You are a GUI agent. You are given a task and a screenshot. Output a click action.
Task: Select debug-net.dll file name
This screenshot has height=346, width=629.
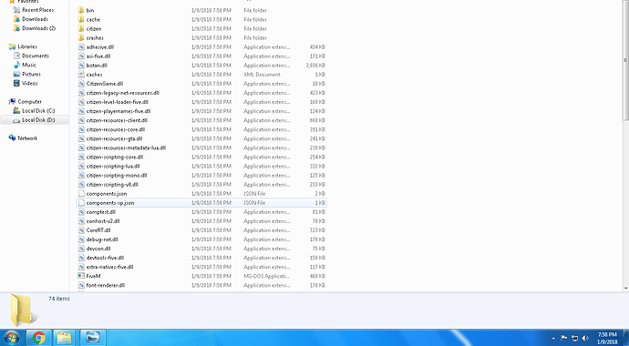point(102,239)
